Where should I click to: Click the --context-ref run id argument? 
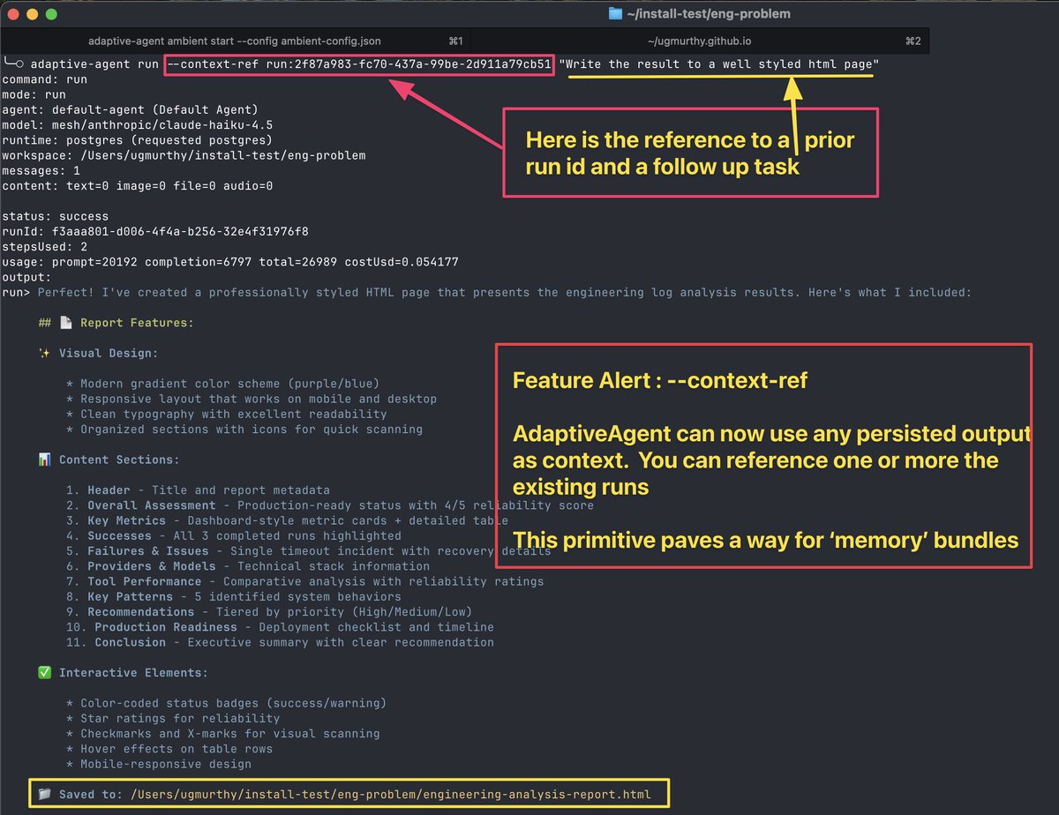pos(359,64)
